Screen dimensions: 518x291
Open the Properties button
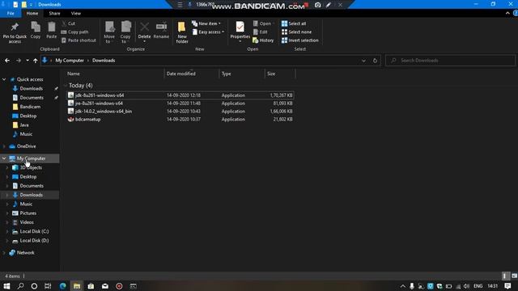pos(240,32)
